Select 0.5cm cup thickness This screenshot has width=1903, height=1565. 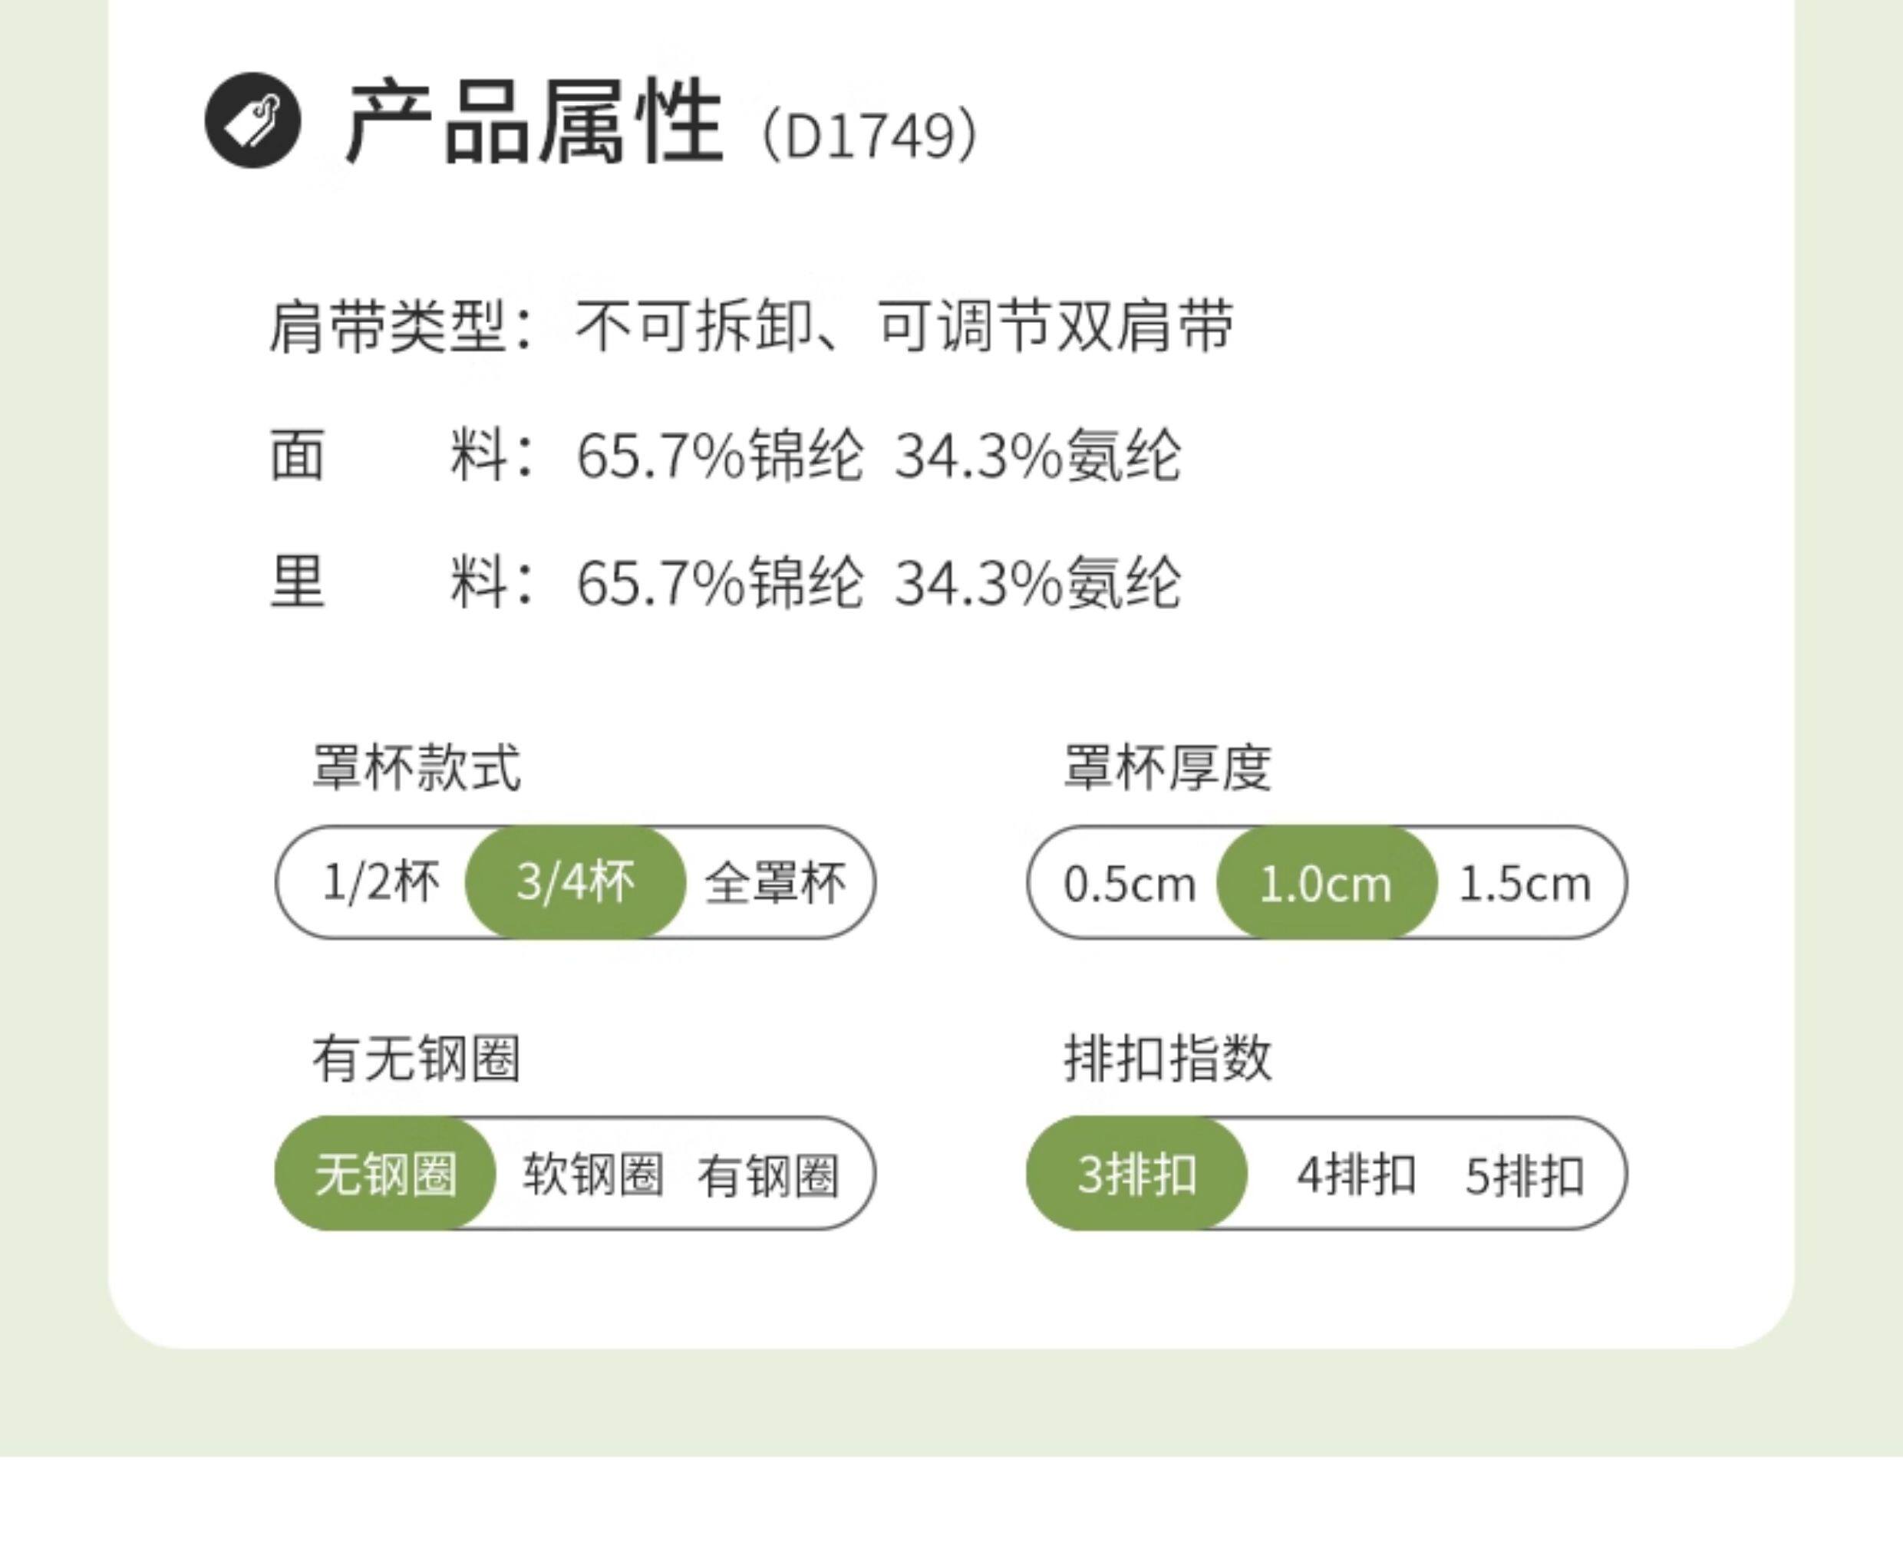pos(1129,884)
